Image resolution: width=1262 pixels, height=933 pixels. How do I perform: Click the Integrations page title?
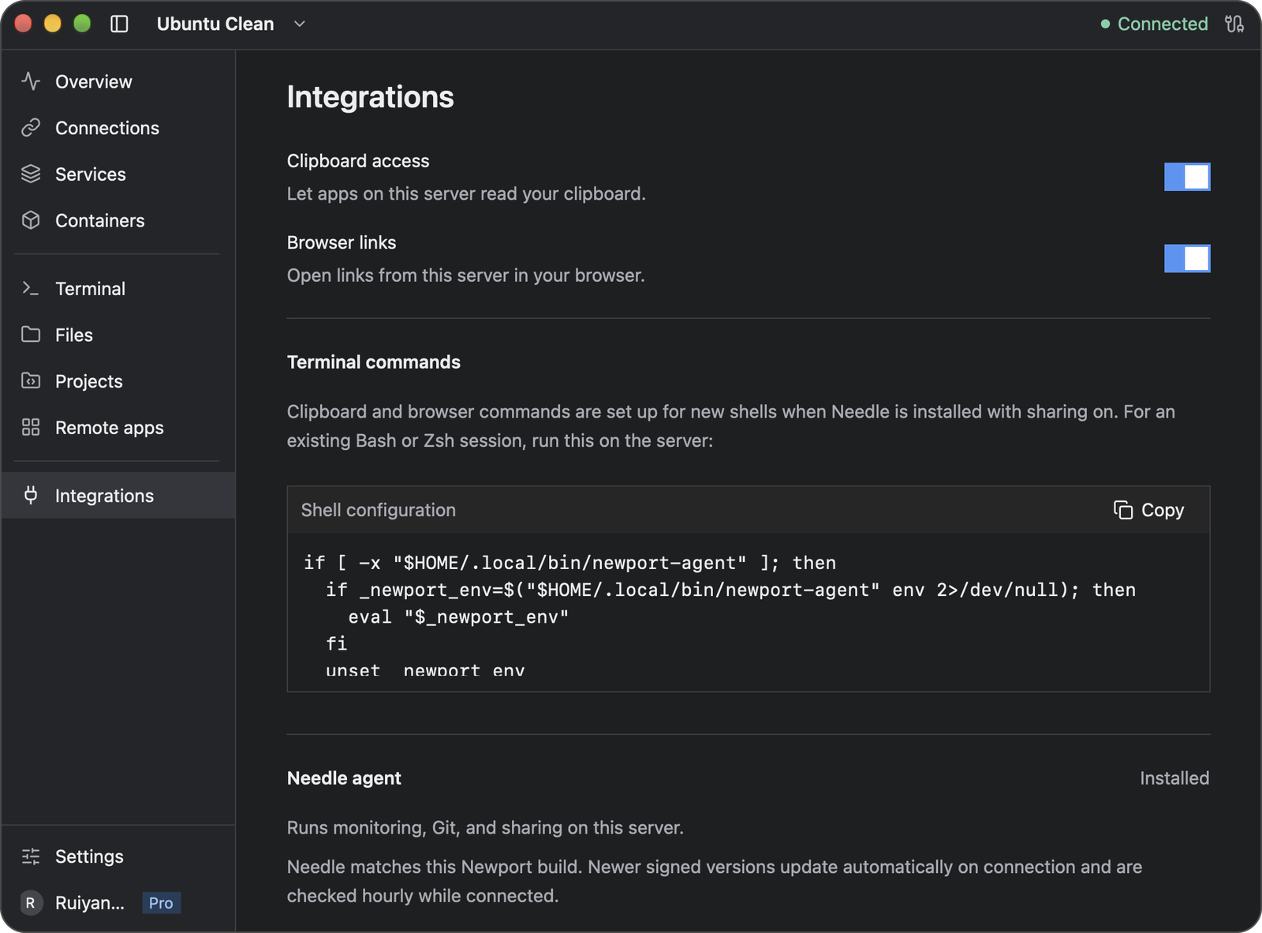(x=371, y=97)
